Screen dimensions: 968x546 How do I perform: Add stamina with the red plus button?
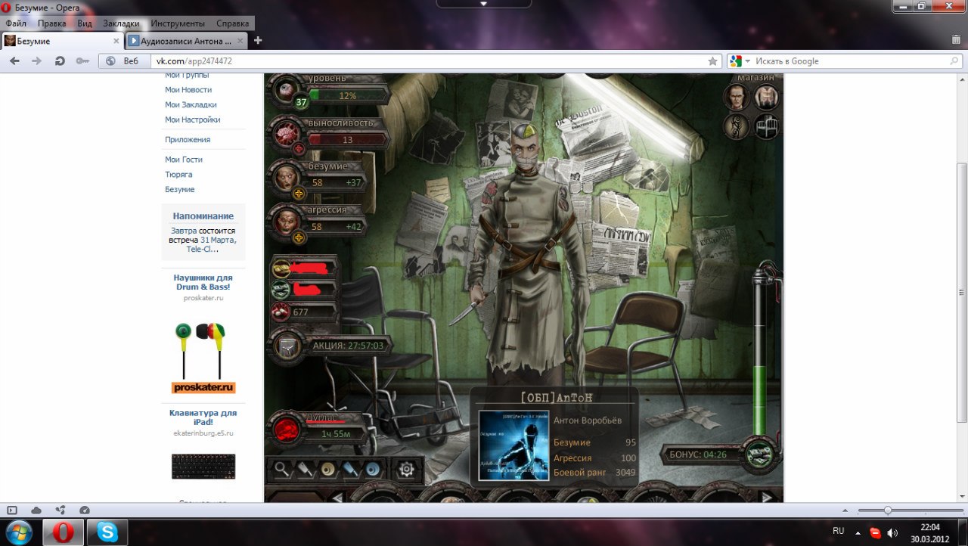coord(299,149)
